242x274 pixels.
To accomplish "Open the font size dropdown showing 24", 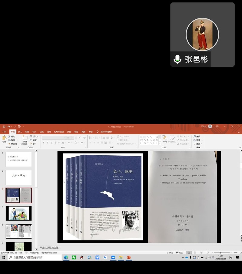I will point(70,138).
